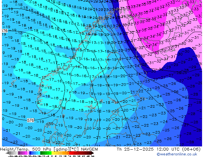Click the Height/Temp. title text

tap(15, 149)
